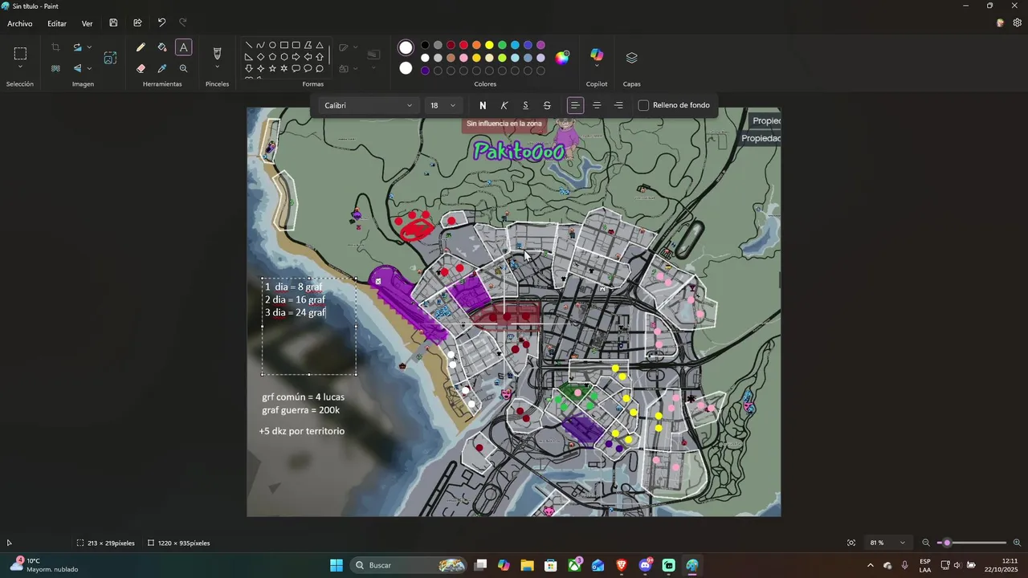Image resolution: width=1028 pixels, height=578 pixels.
Task: Align text to the left
Action: (x=575, y=105)
